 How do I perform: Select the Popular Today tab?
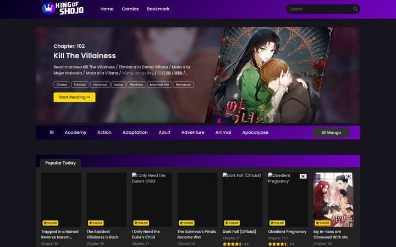click(61, 163)
